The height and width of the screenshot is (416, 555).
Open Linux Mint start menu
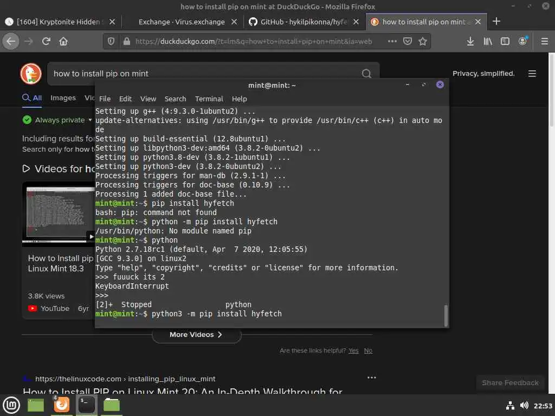[x=11, y=405]
